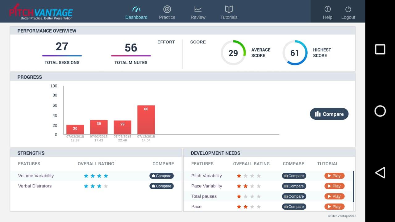Open the Review chart icon
Viewport: 395px width, 222px height.
click(198, 9)
